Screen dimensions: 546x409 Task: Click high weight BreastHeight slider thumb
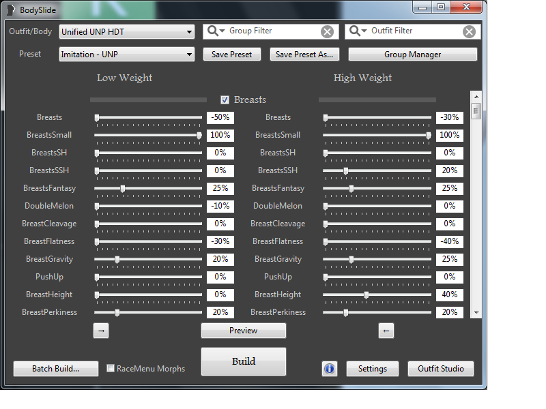(x=367, y=295)
